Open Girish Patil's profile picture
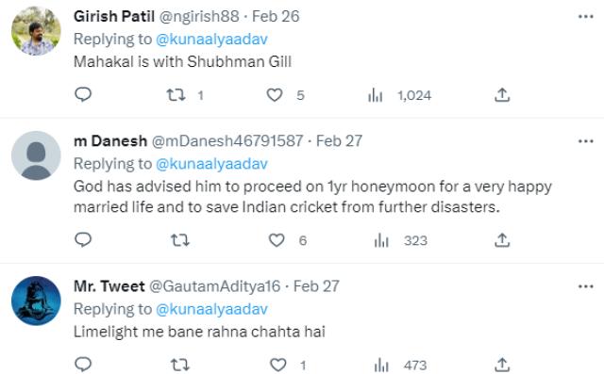 click(x=36, y=31)
